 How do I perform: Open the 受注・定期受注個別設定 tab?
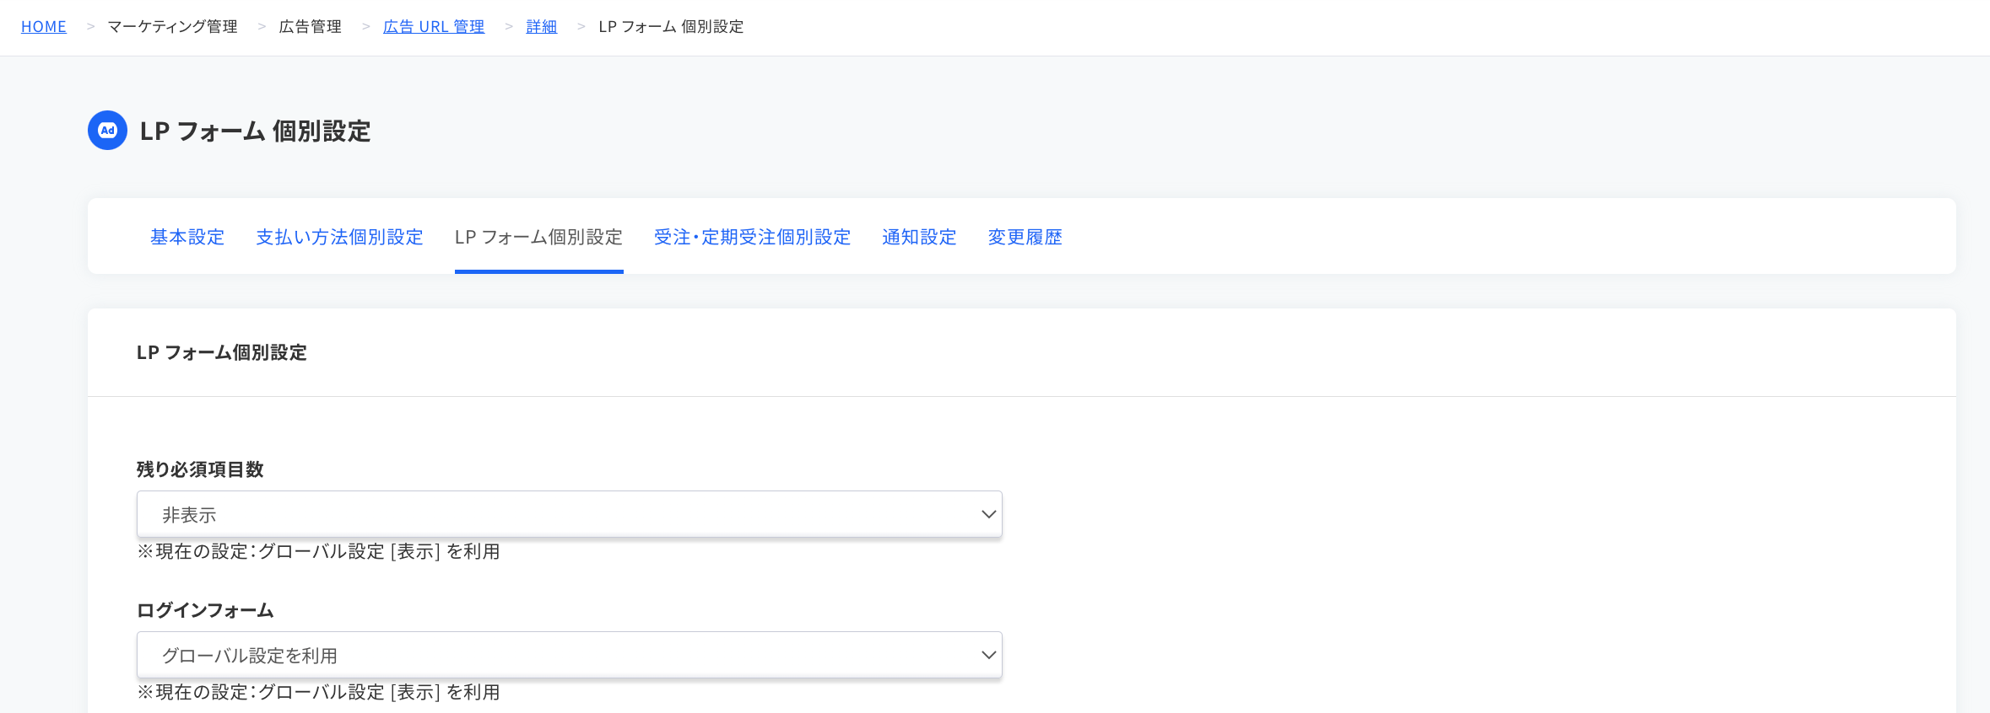[x=753, y=238]
